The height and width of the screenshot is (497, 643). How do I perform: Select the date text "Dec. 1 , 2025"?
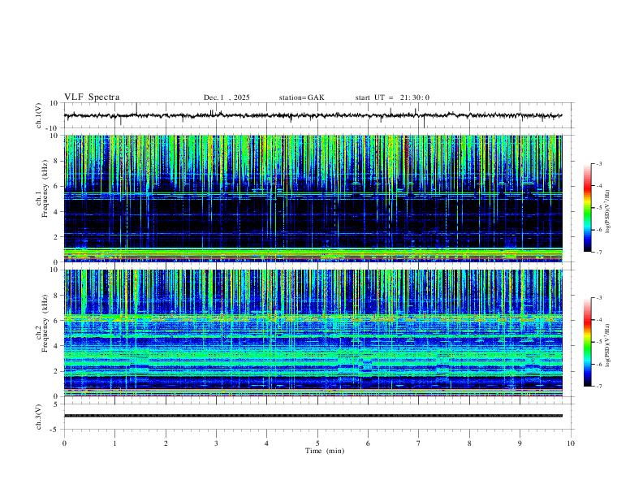pos(227,97)
